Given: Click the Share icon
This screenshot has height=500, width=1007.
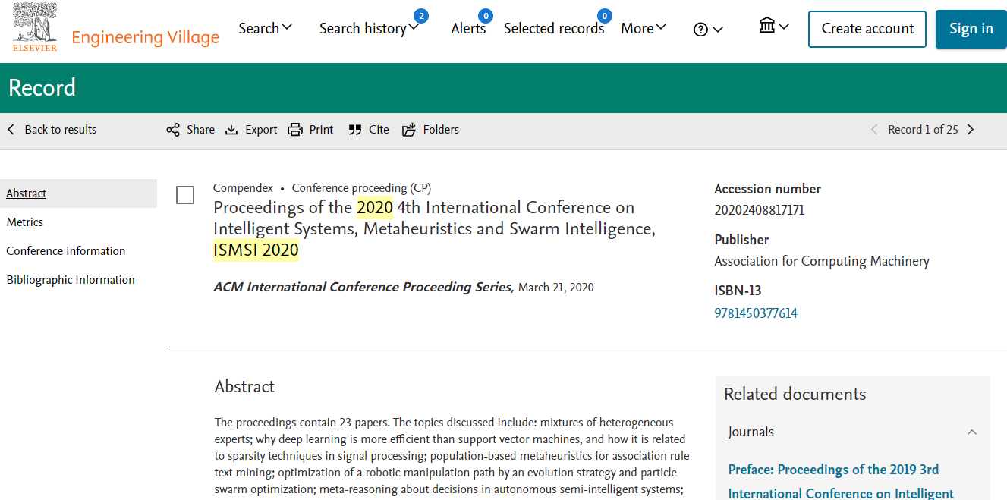Looking at the screenshot, I should 173,130.
